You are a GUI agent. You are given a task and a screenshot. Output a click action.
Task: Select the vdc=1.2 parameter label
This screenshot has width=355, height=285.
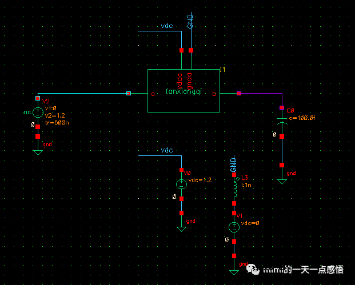(200, 180)
